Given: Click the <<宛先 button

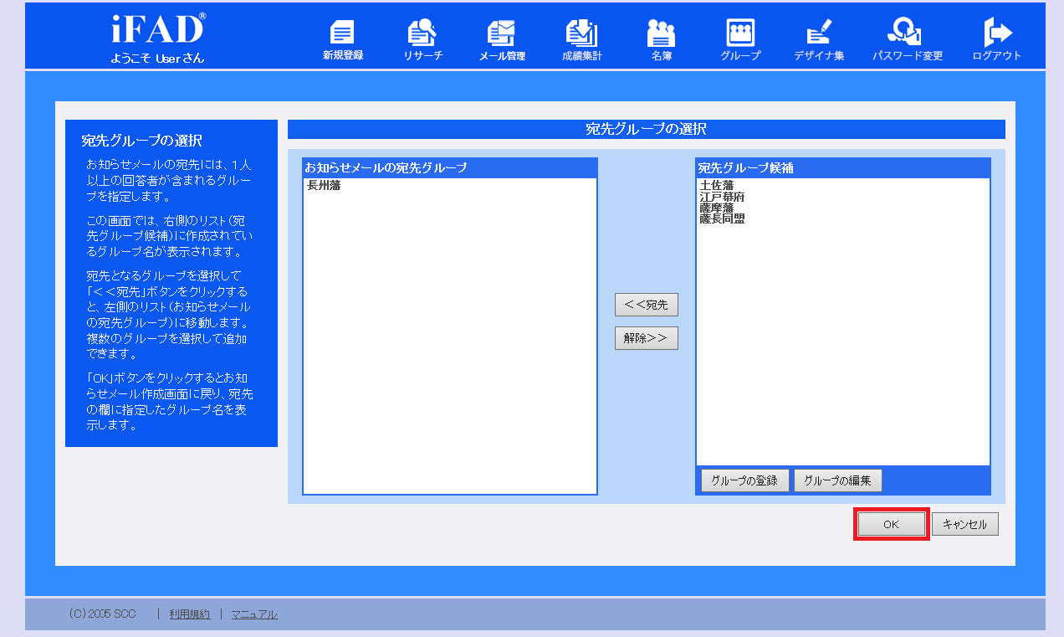Looking at the screenshot, I should [647, 305].
